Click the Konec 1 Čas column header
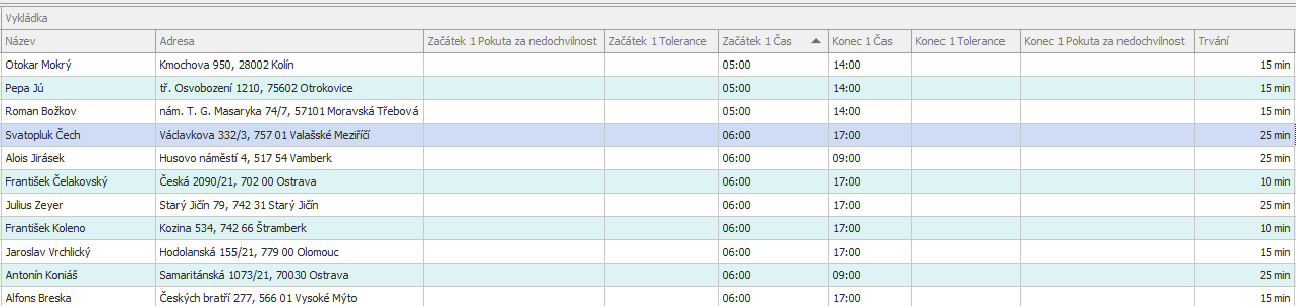This screenshot has width=1296, height=306. 870,41
